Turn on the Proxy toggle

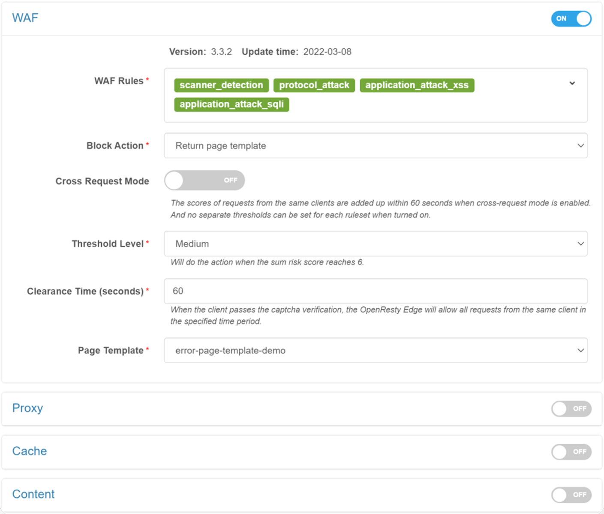point(571,409)
